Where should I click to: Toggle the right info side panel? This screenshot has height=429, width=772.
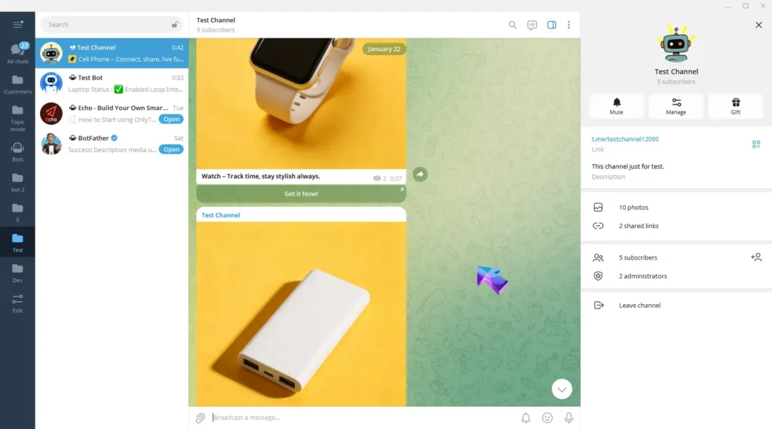[x=552, y=25]
